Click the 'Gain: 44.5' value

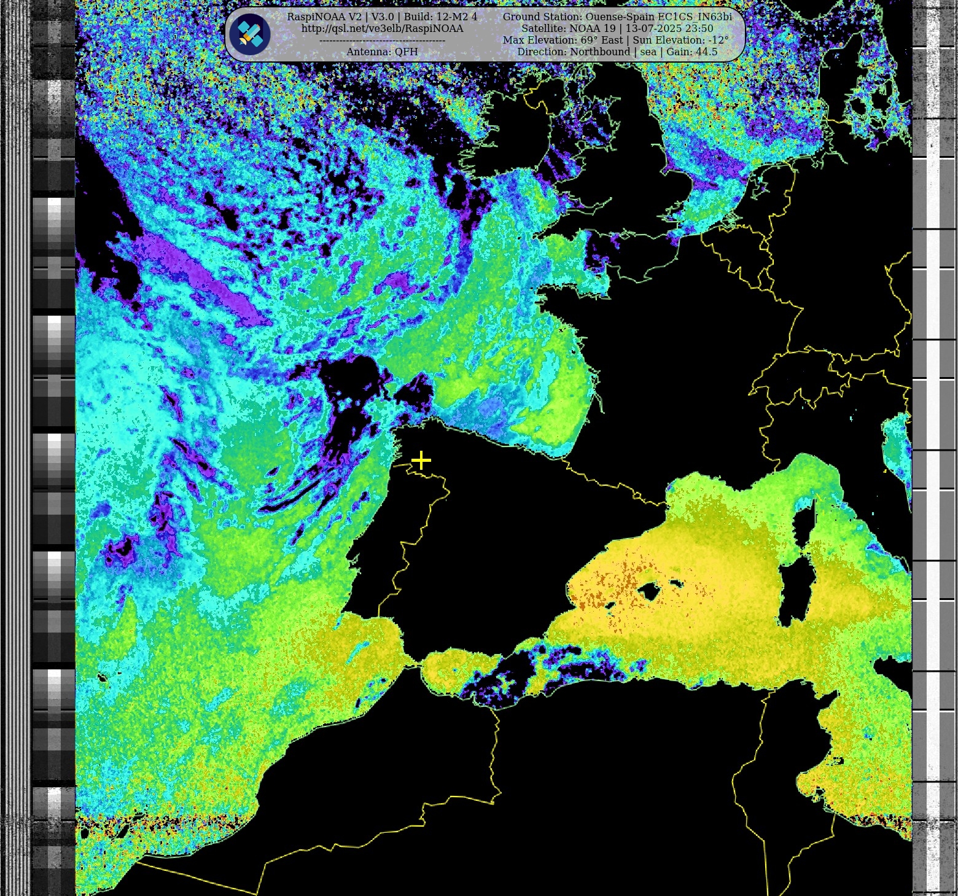click(x=692, y=52)
